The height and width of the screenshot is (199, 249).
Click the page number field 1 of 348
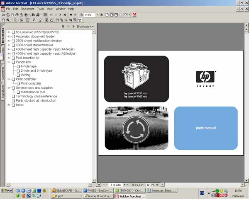pyautogui.click(x=116, y=185)
